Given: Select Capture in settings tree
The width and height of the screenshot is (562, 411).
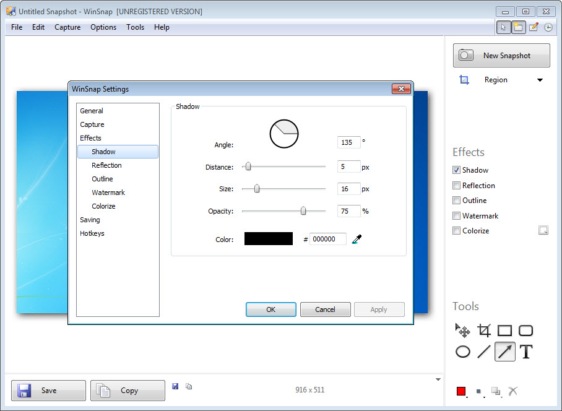Looking at the screenshot, I should point(92,124).
